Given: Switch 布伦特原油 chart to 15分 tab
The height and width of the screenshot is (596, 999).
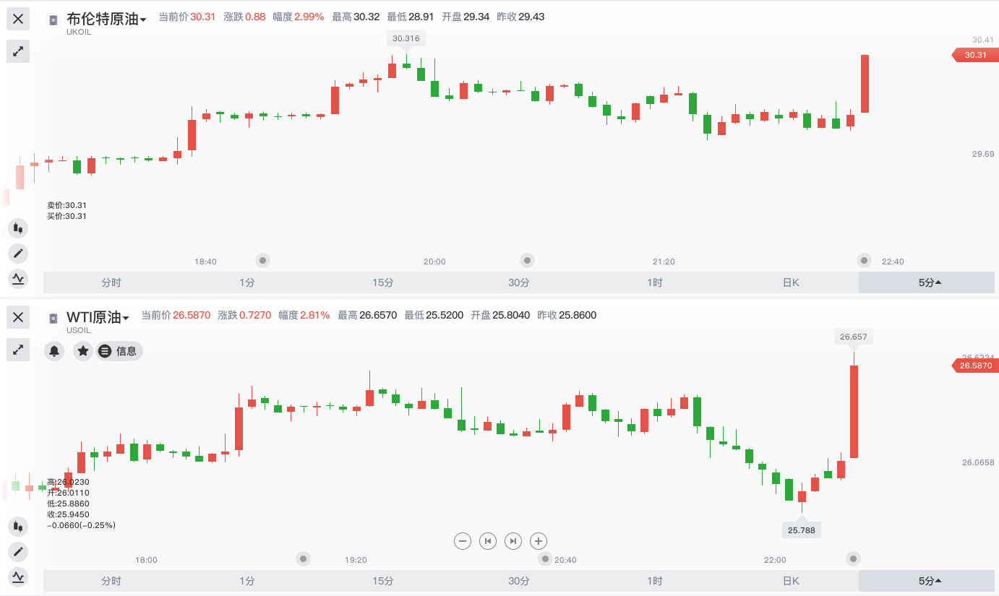Looking at the screenshot, I should (x=383, y=282).
